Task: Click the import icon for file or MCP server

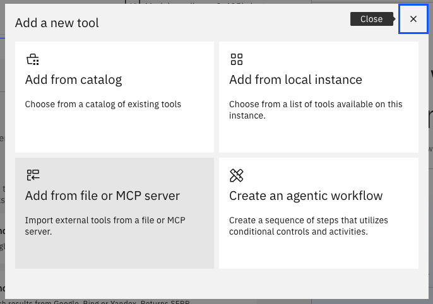Action: point(33,175)
